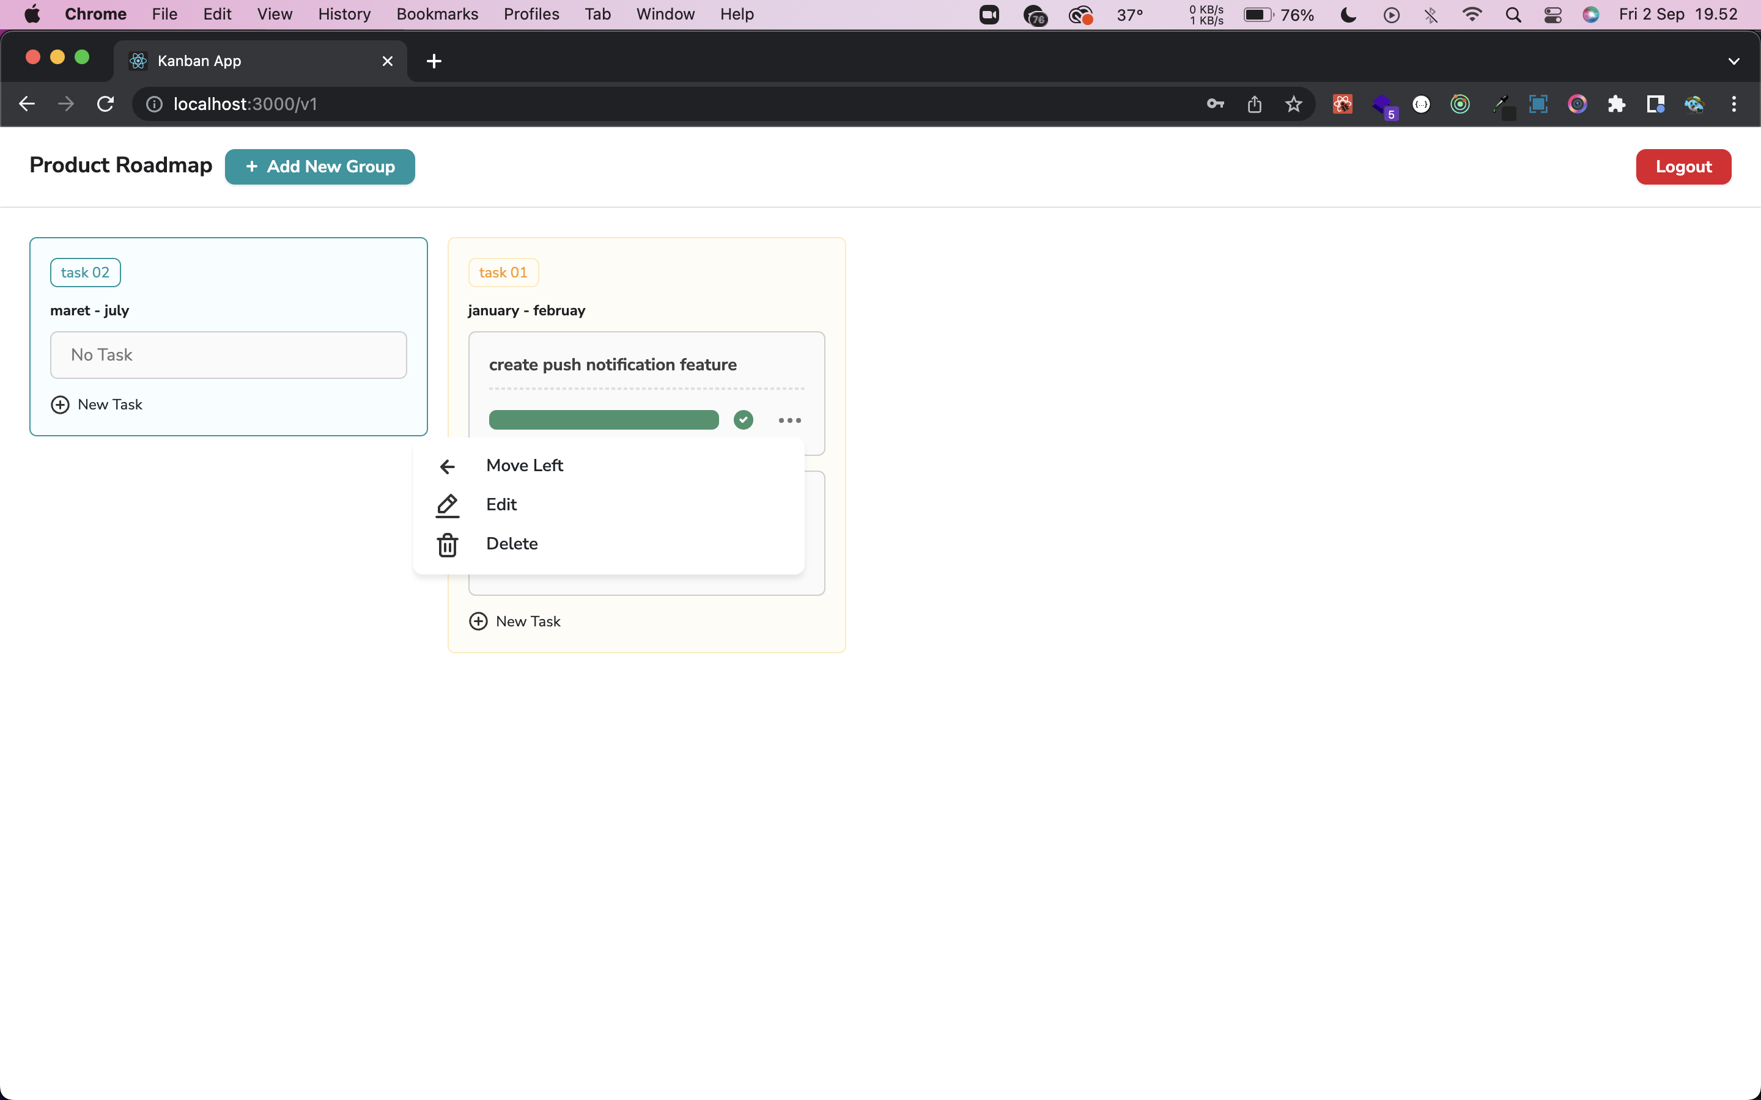
Task: Open the screenshot capture extension
Action: pos(1538,104)
